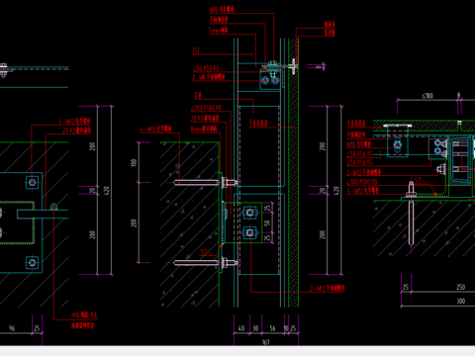Click the 2-M12 bolt label at the bottom
The height and width of the screenshot is (356, 475).
click(327, 289)
